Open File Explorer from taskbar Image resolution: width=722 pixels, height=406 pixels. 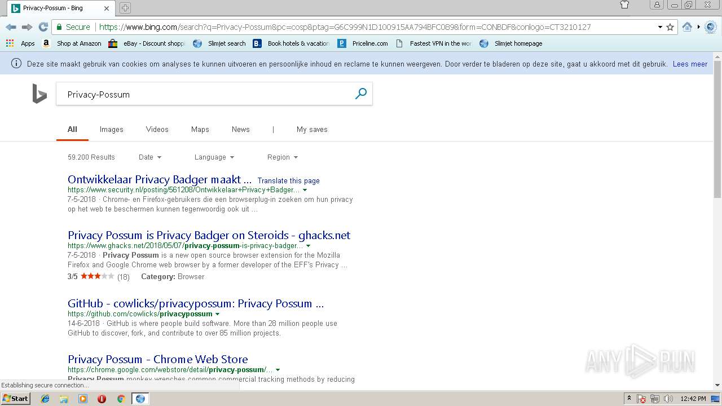(x=64, y=399)
